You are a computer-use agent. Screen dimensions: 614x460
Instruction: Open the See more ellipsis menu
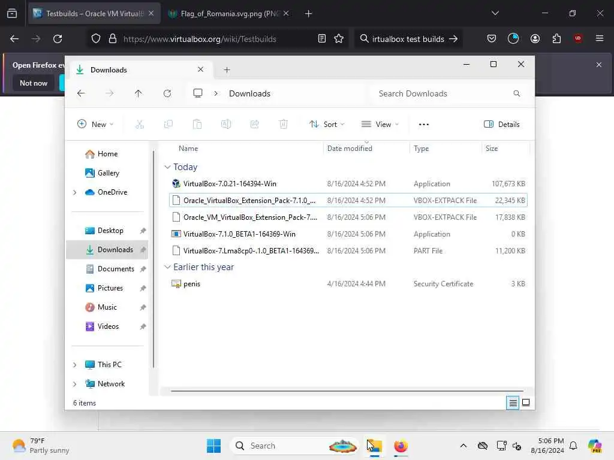pos(424,125)
